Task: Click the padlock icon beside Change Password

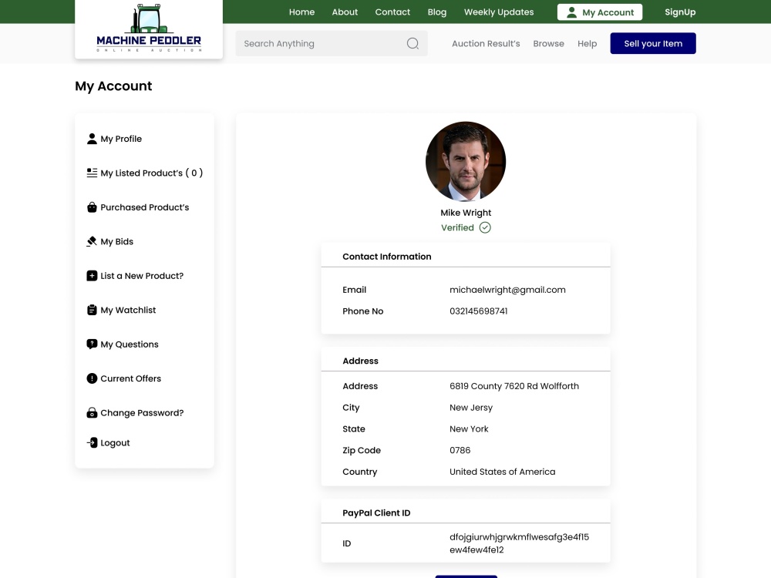Action: (92, 412)
